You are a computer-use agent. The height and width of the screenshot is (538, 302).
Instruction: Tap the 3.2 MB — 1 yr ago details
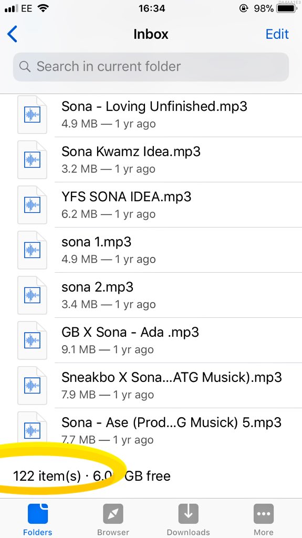108,169
